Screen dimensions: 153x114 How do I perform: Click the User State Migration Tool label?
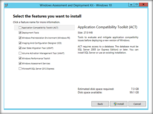click(x=38, y=48)
